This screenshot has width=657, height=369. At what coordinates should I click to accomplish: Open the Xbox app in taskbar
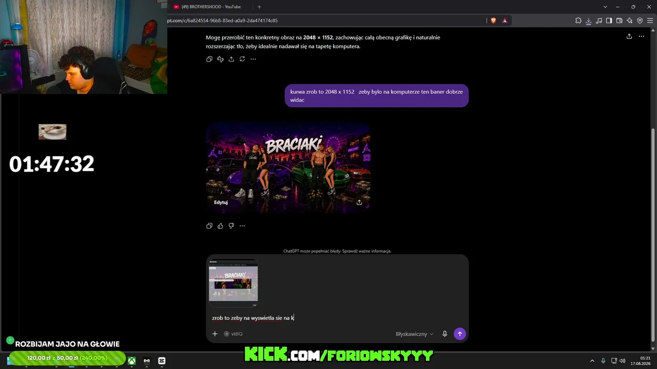coord(132,361)
